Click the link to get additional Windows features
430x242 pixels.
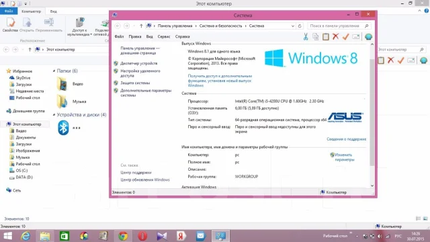[x=220, y=81]
